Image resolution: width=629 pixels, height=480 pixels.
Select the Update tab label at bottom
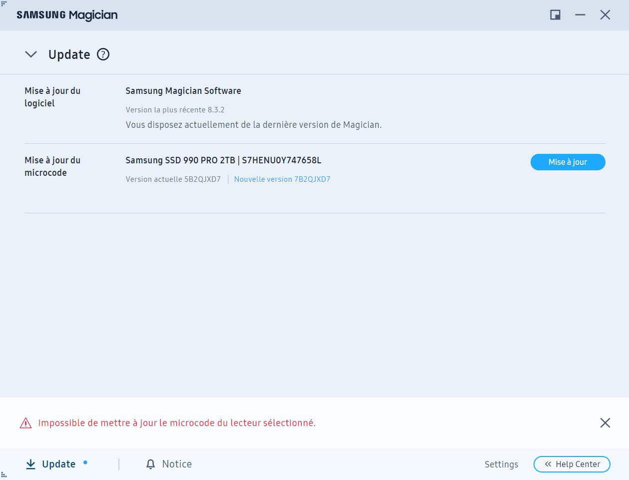[x=58, y=464]
